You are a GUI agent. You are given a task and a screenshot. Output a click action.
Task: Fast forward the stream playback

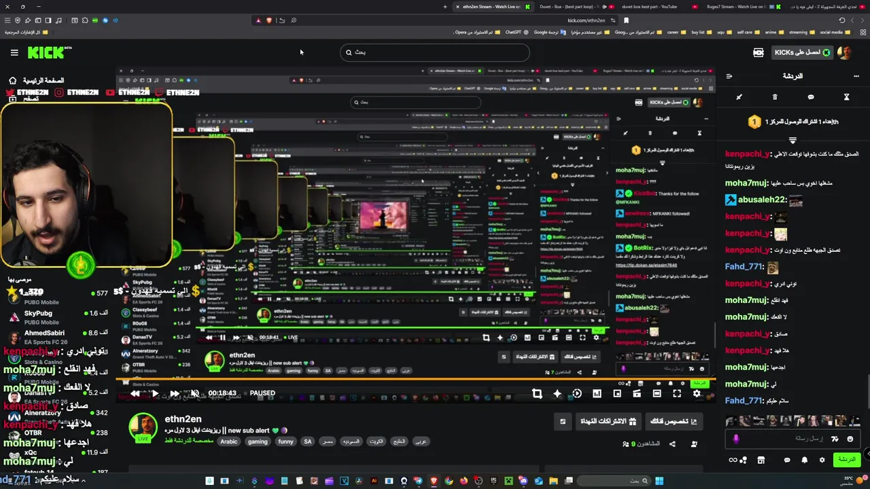click(175, 393)
